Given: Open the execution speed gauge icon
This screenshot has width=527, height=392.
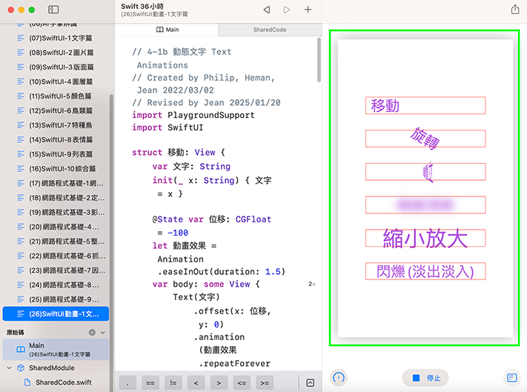Looking at the screenshot, I should click(339, 377).
